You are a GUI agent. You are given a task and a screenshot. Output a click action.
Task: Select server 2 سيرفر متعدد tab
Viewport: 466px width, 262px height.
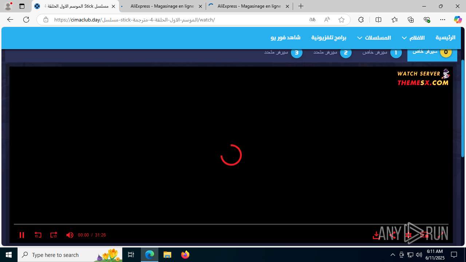click(x=332, y=53)
